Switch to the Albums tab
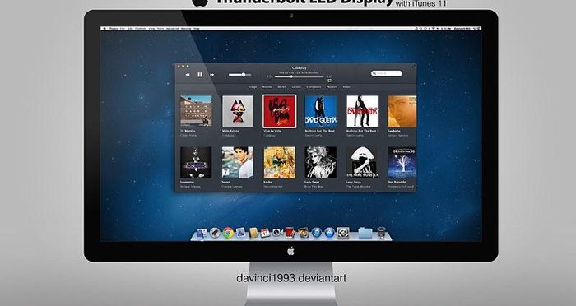The width and height of the screenshot is (576, 306). click(267, 87)
